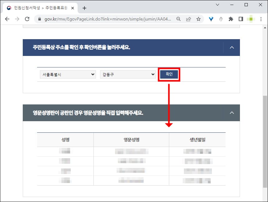The height and width of the screenshot is (202, 268).
Task: Open the Chrome three-dot menu
Action: (261, 19)
